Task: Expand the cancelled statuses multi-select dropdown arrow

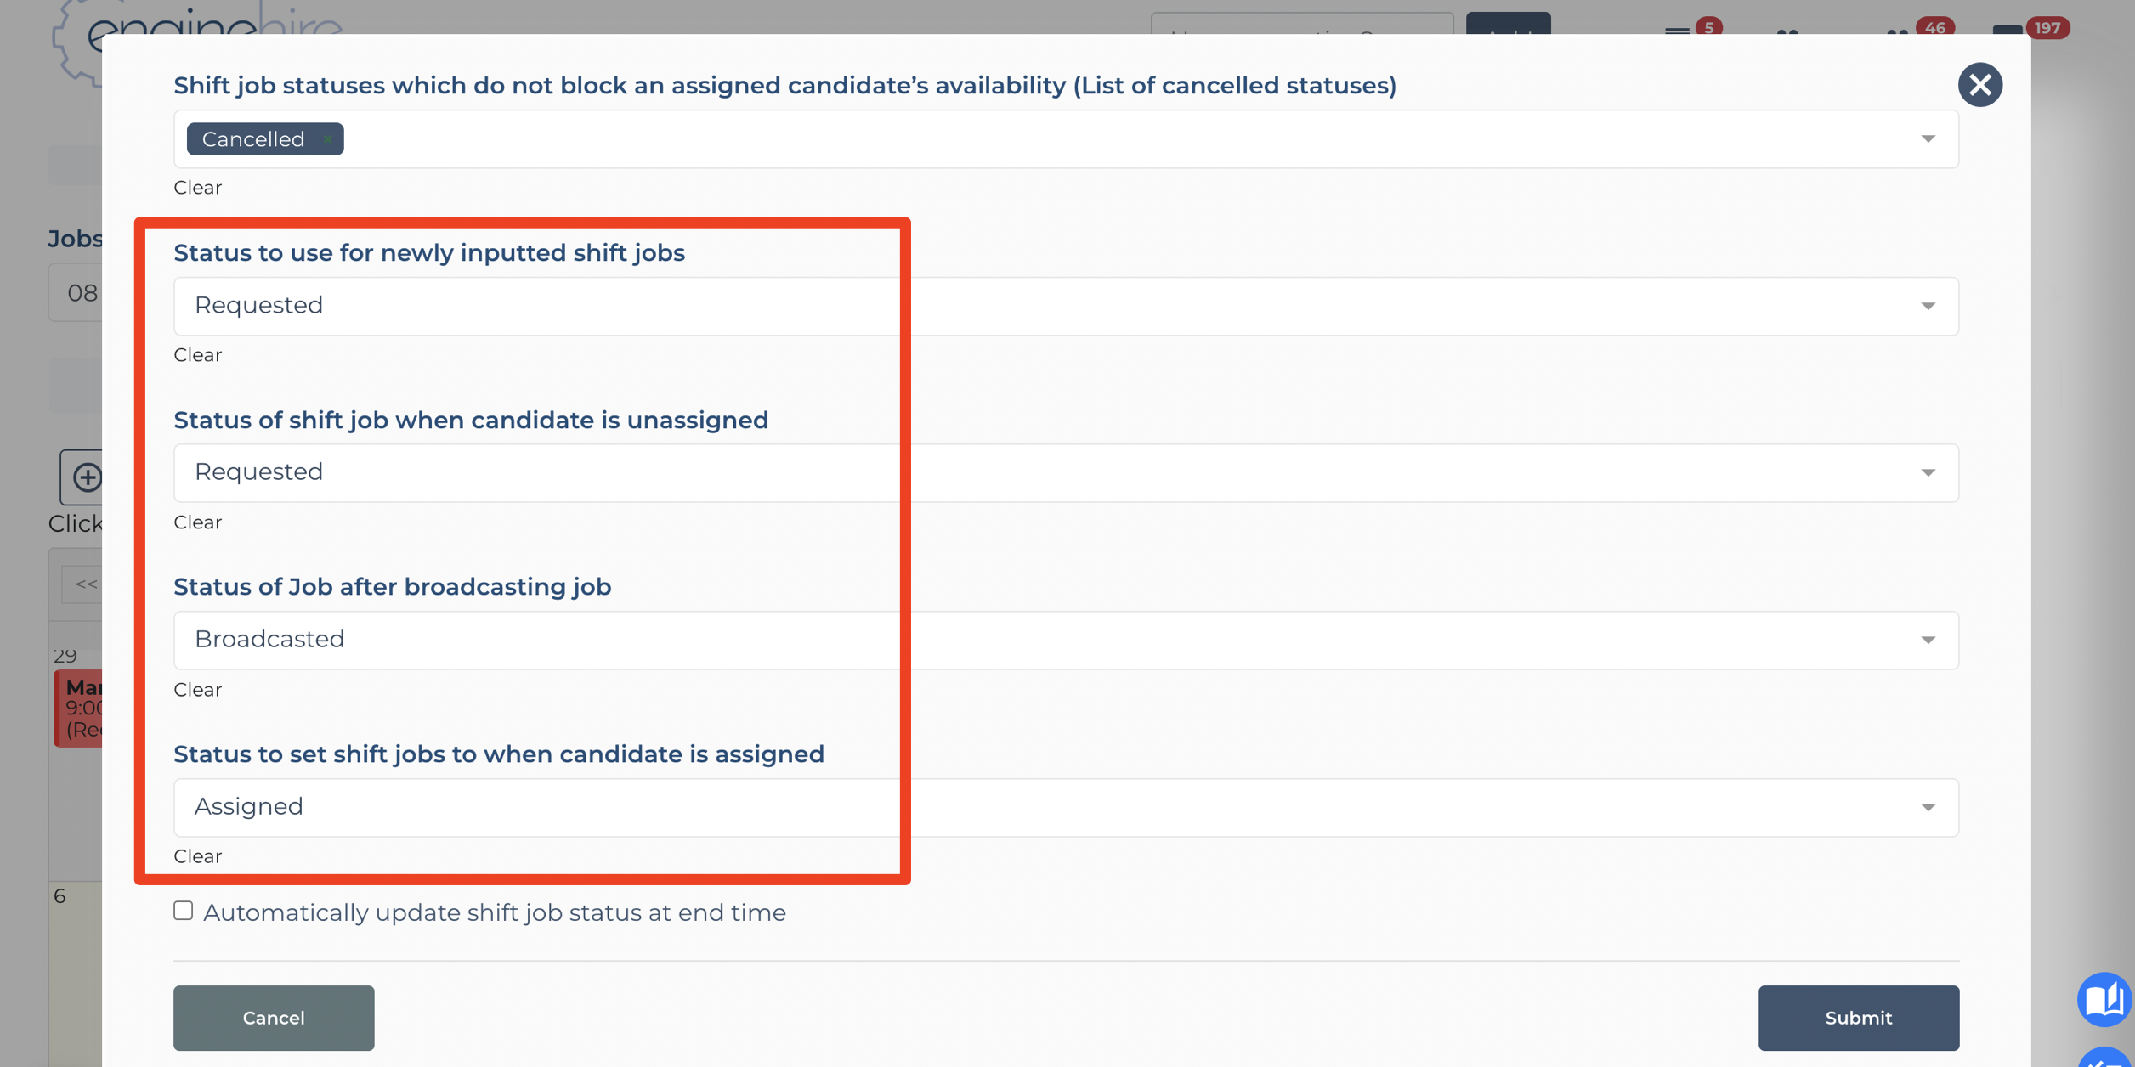Action: [x=1928, y=138]
